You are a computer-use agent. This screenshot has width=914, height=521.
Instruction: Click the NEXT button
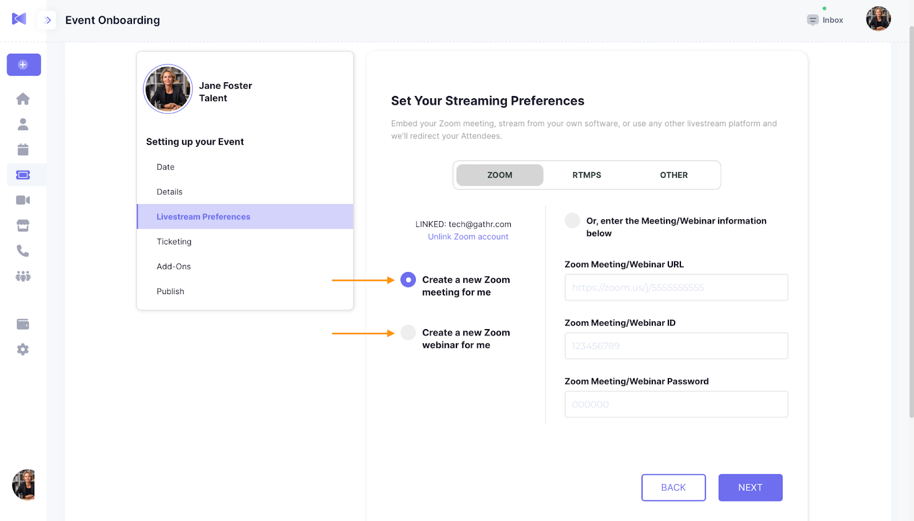(x=750, y=487)
